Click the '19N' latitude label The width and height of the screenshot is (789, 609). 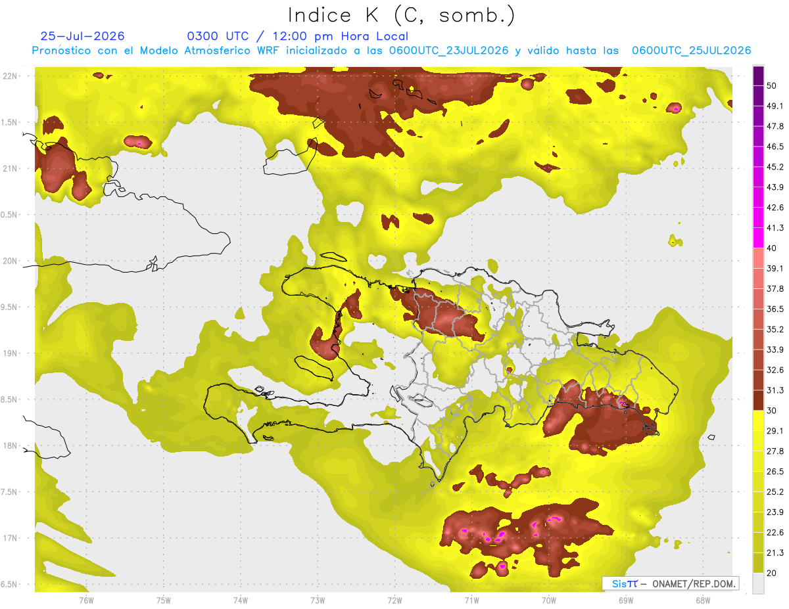click(x=11, y=353)
